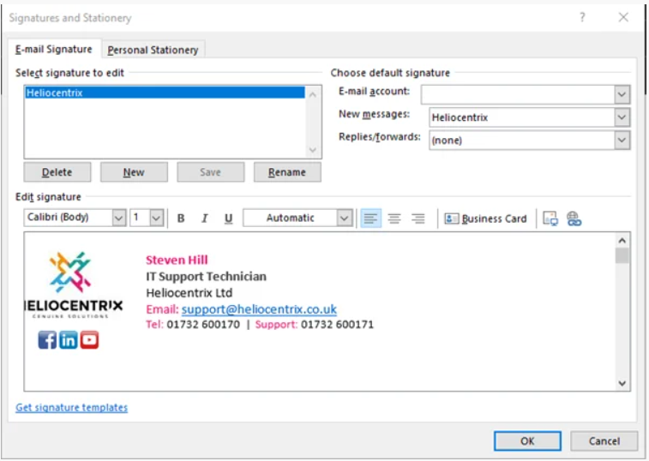This screenshot has width=649, height=461.
Task: Click signature editor scroll down arrow
Action: [x=622, y=383]
